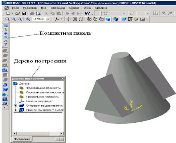Open the Редактор menu
Image resolution: width=176 pixels, height=143 pixels.
(x=30, y=8)
